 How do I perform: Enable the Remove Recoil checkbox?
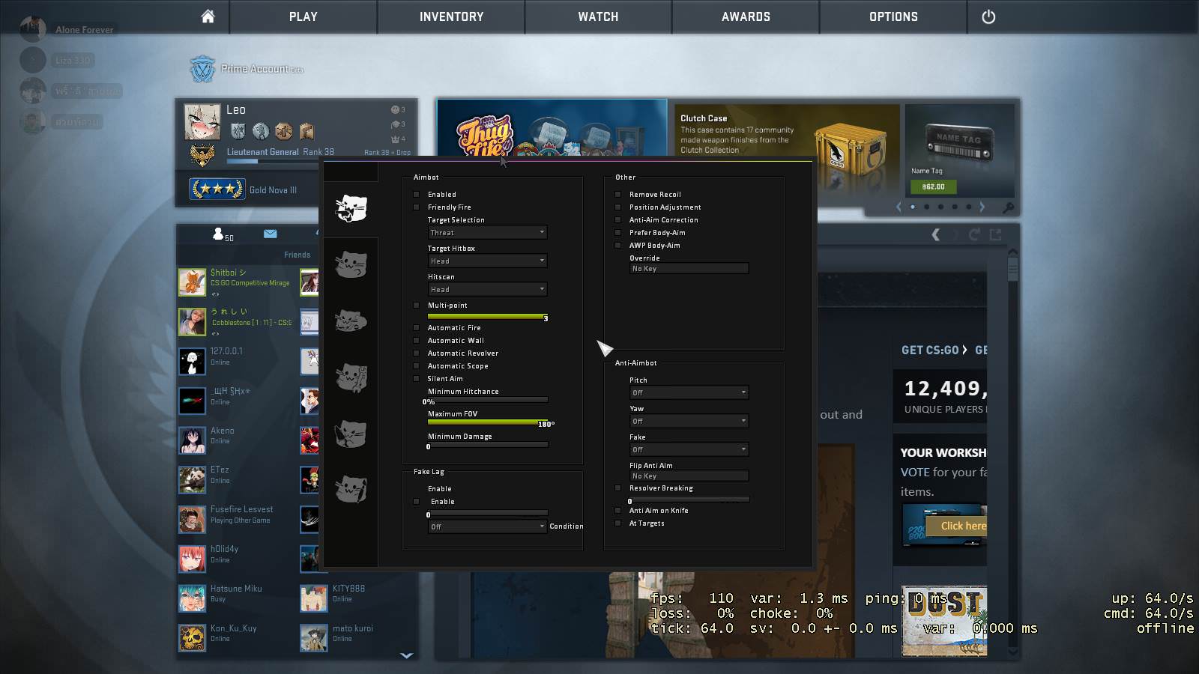[618, 195]
